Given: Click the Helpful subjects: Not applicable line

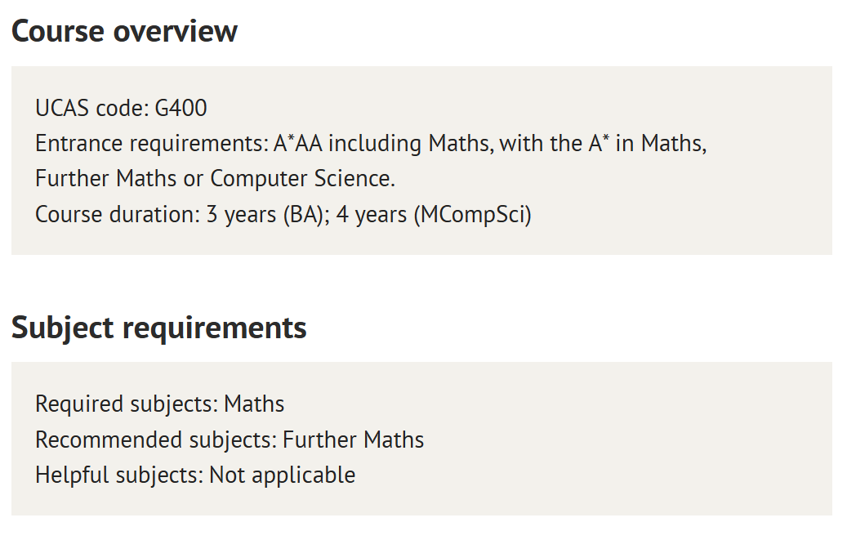Looking at the screenshot, I should coord(195,475).
